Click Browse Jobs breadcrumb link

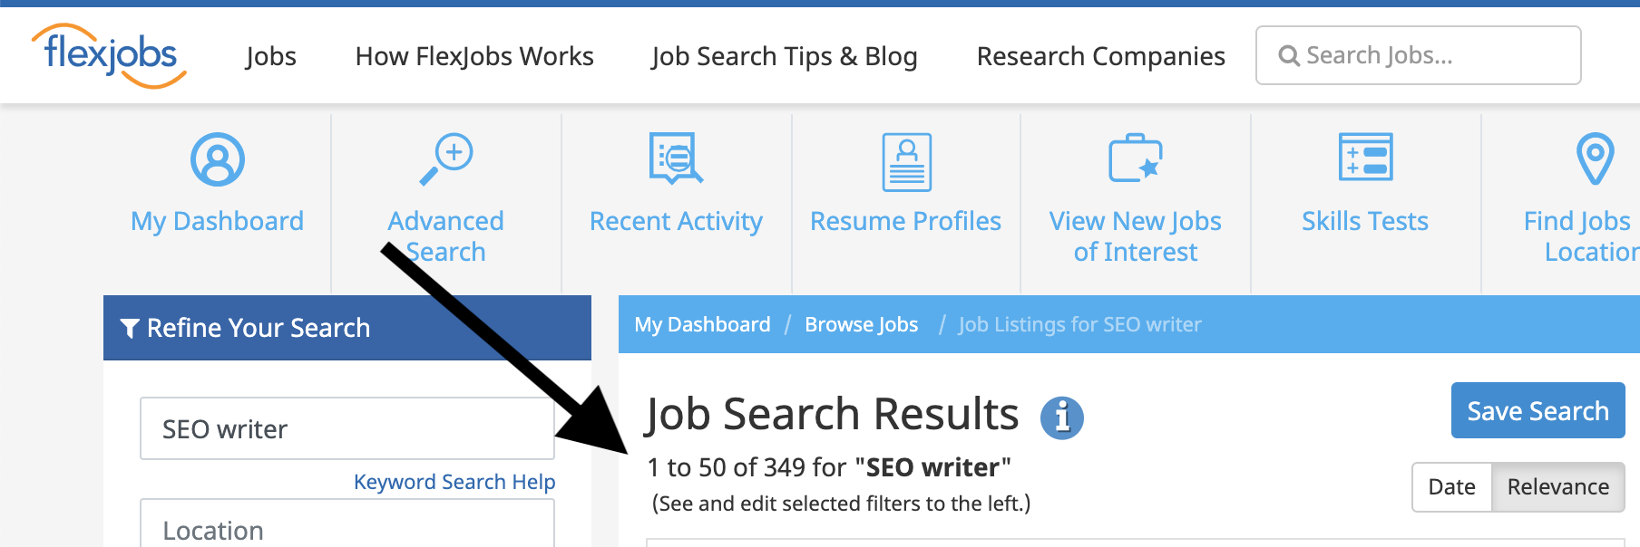pyautogui.click(x=862, y=324)
